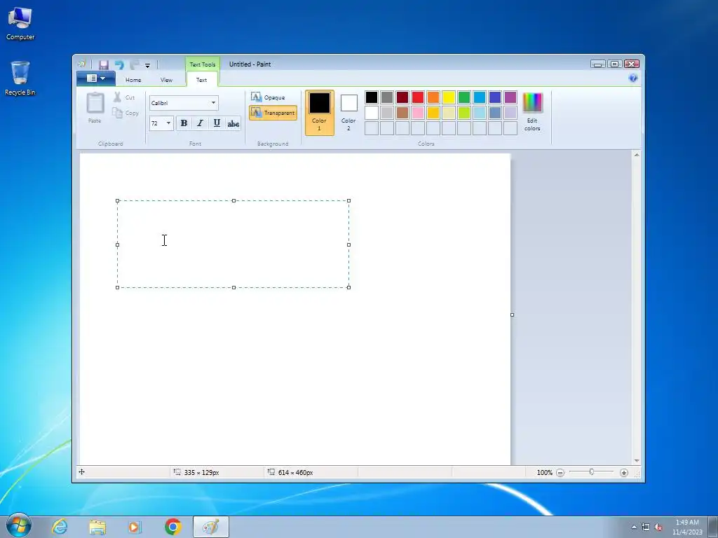Image resolution: width=718 pixels, height=538 pixels.
Task: Click the vertical scrollbar up arrow
Action: [637, 155]
